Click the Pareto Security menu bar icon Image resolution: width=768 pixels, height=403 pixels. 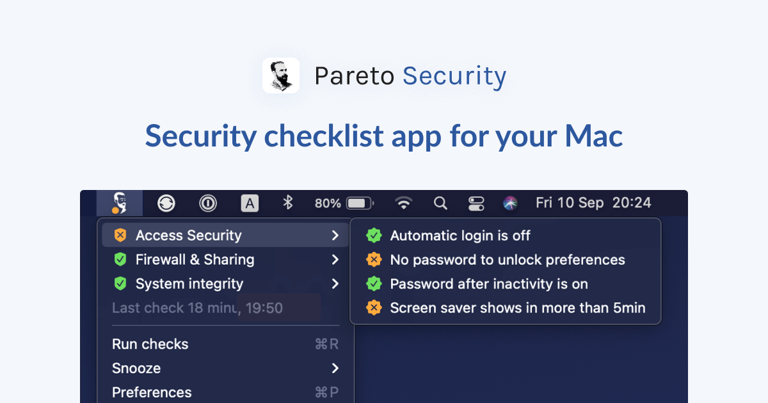(x=119, y=203)
